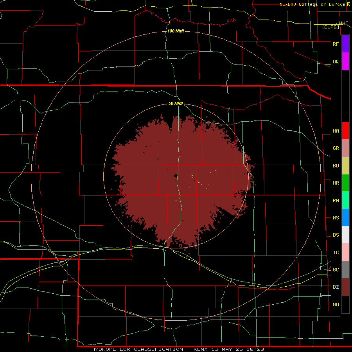Click the IC legend label
The height and width of the screenshot is (352, 352).
tap(336, 253)
